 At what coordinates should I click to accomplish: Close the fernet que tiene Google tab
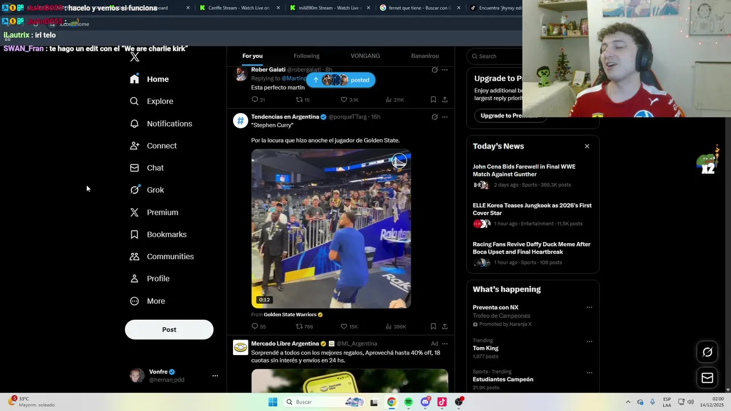click(x=459, y=8)
